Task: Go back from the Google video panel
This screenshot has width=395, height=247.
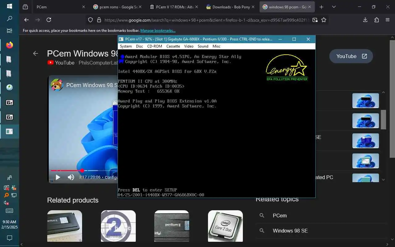Action: pos(35,53)
